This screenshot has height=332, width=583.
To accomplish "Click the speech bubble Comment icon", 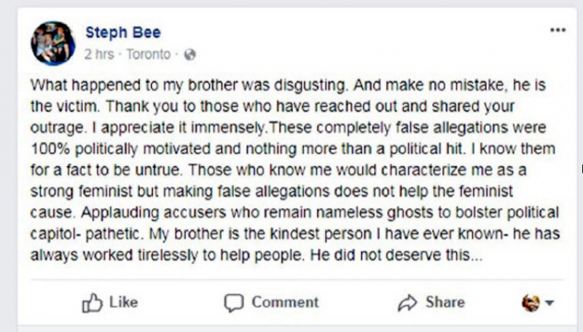I will (233, 302).
